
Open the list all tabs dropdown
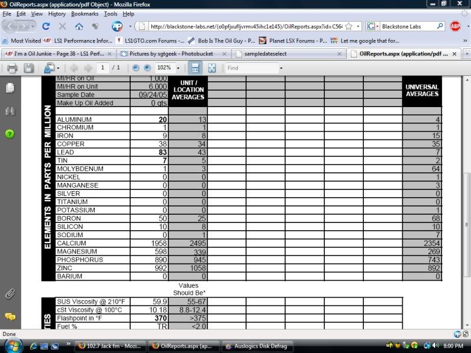(x=467, y=54)
